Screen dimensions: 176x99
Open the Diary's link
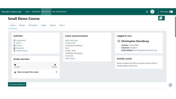pos(19,43)
